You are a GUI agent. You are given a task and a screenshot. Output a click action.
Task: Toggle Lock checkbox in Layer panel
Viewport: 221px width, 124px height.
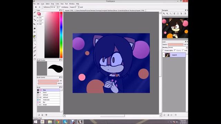point(183,50)
